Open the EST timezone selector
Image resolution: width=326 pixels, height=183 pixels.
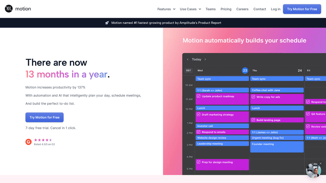click(189, 70)
